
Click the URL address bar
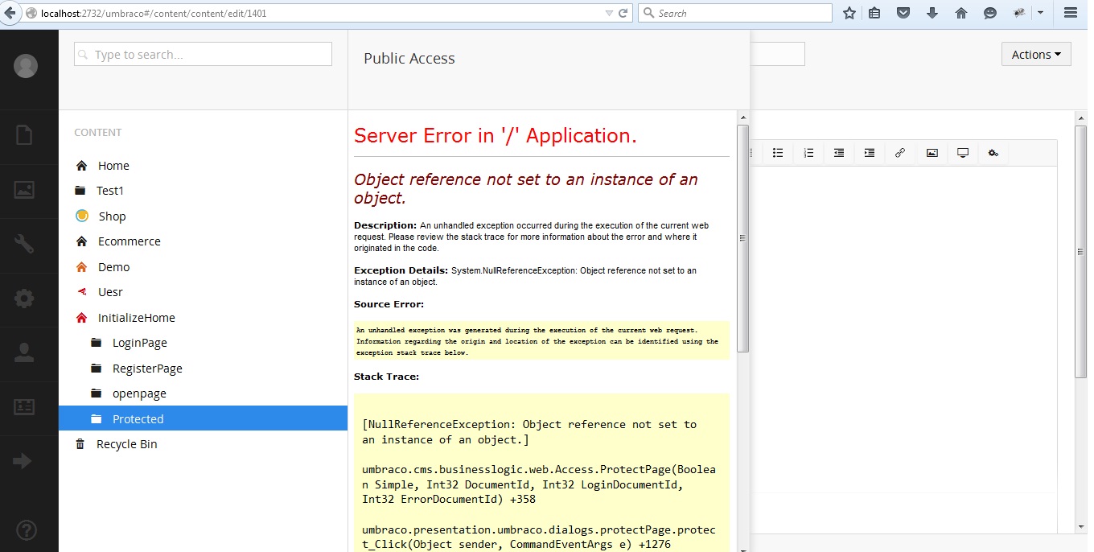322,13
